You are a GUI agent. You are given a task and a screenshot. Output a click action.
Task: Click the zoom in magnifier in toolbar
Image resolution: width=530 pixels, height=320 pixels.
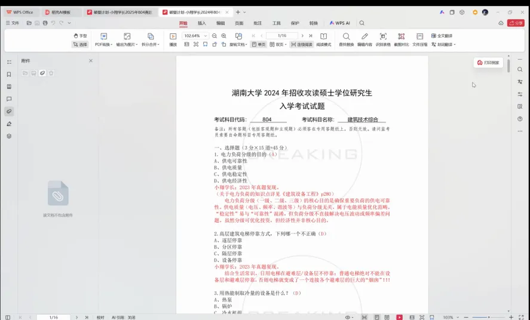pos(223,36)
